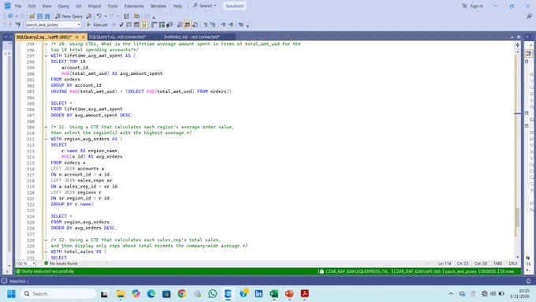Decrease the line indent
Viewport: 536px width, 302px height.
pos(223,24)
